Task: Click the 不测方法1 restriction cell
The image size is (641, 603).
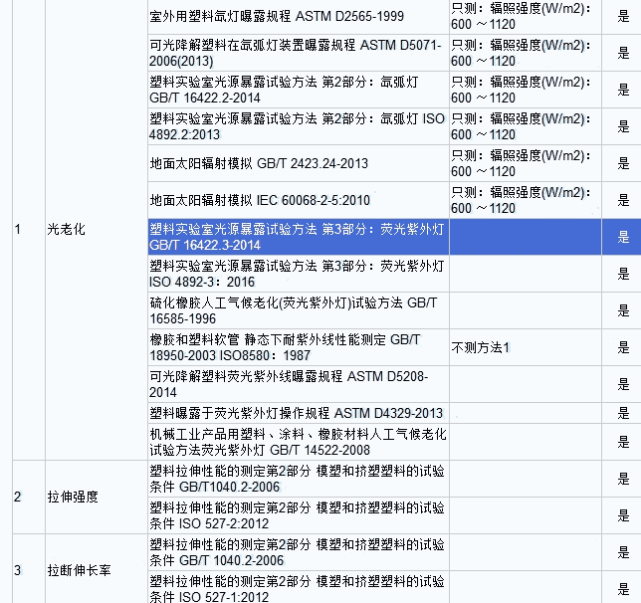Action: tap(480, 347)
